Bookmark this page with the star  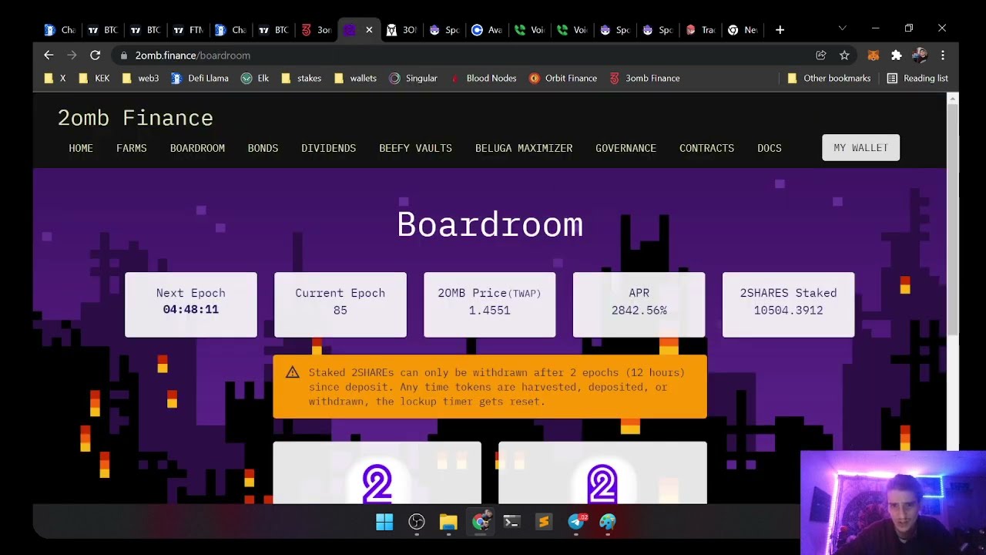click(x=844, y=55)
